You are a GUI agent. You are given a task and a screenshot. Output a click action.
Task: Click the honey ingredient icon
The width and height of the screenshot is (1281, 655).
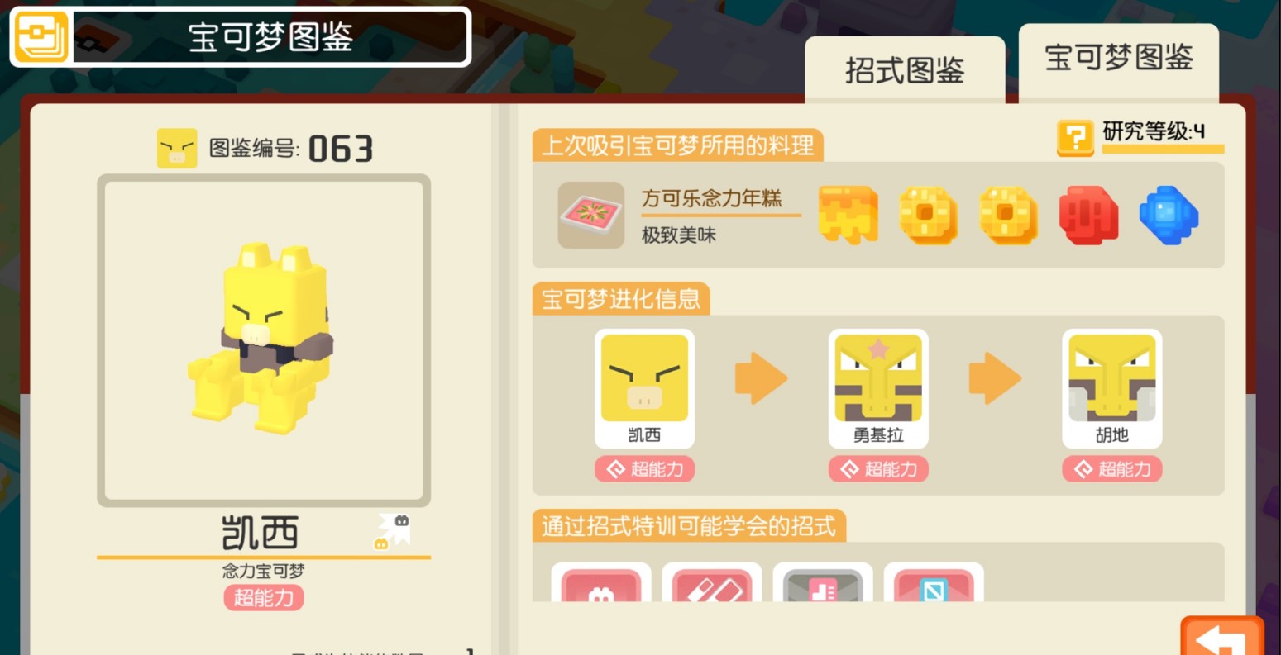point(848,215)
